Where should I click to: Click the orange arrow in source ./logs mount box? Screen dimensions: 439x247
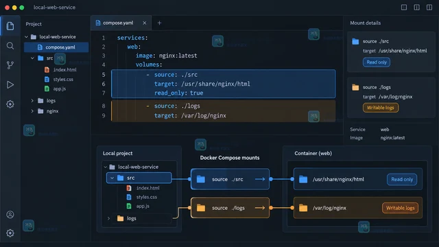(x=260, y=208)
